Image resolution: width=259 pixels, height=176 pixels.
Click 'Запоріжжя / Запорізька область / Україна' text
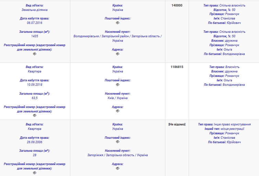pos(117,155)
